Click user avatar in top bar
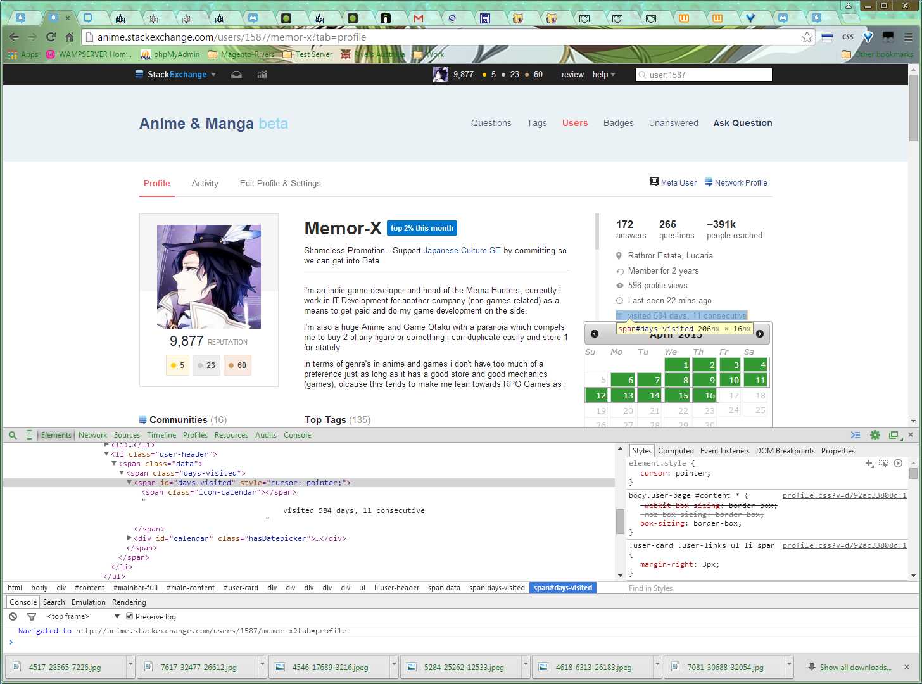Image resolution: width=922 pixels, height=684 pixels. pyautogui.click(x=441, y=75)
